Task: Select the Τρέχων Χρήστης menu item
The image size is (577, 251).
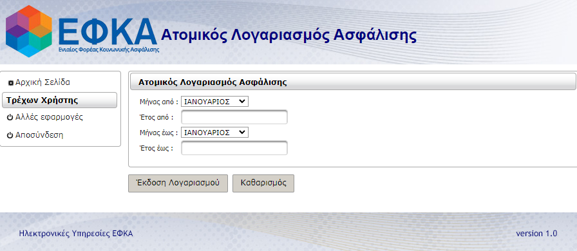Action: tap(60, 100)
